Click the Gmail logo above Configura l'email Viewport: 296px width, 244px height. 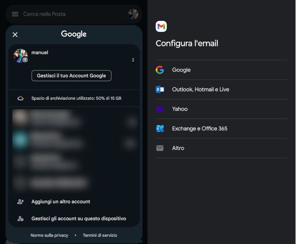[x=161, y=26]
